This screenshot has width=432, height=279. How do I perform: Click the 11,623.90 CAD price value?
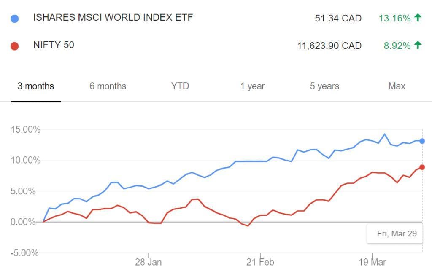coord(329,46)
